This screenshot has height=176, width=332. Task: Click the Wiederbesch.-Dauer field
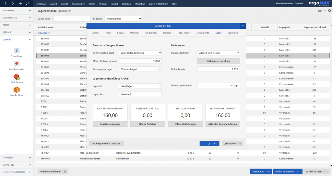(219, 85)
